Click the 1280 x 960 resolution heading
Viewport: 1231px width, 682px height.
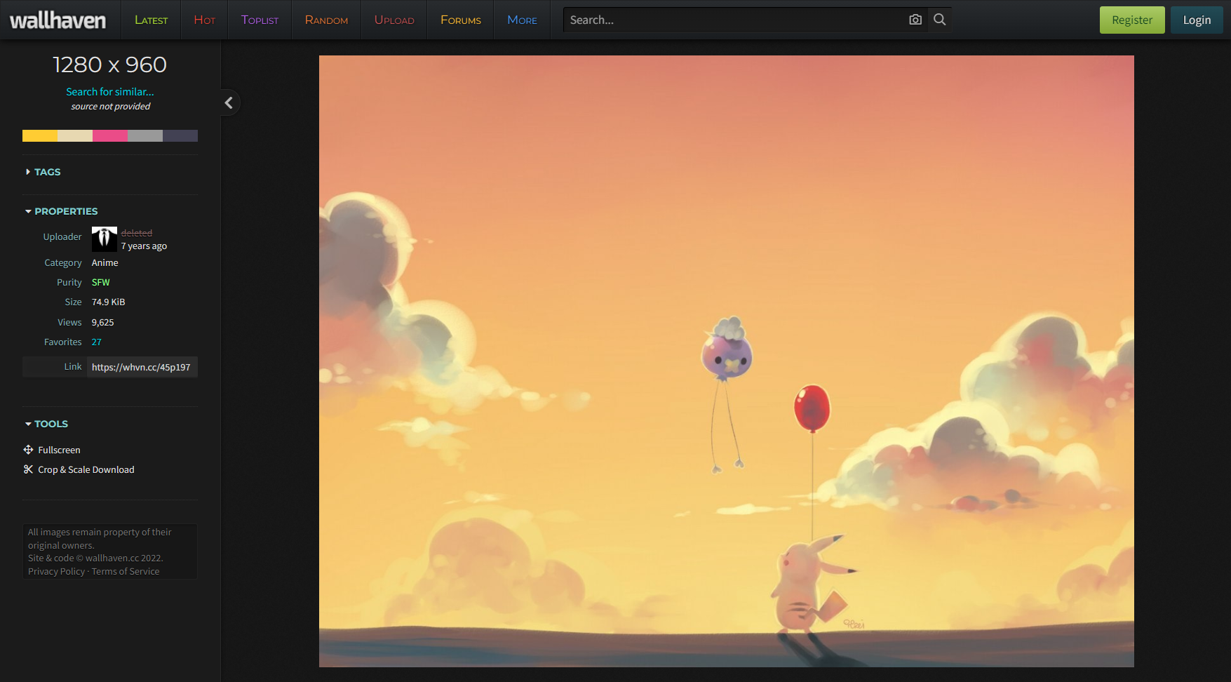click(x=110, y=65)
